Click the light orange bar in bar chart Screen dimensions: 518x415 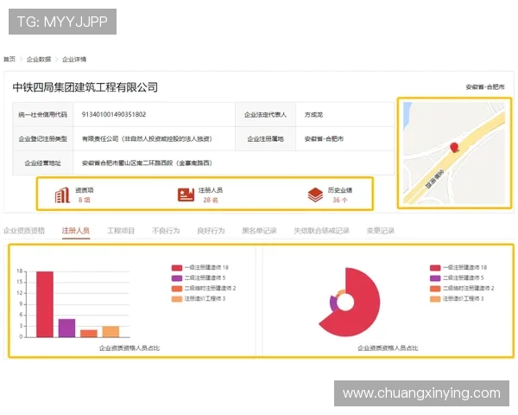[x=111, y=332]
